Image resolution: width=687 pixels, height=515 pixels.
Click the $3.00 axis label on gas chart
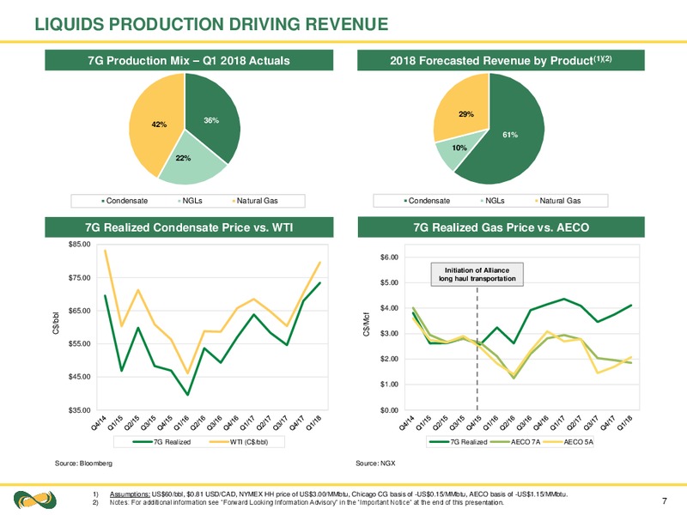click(x=389, y=333)
